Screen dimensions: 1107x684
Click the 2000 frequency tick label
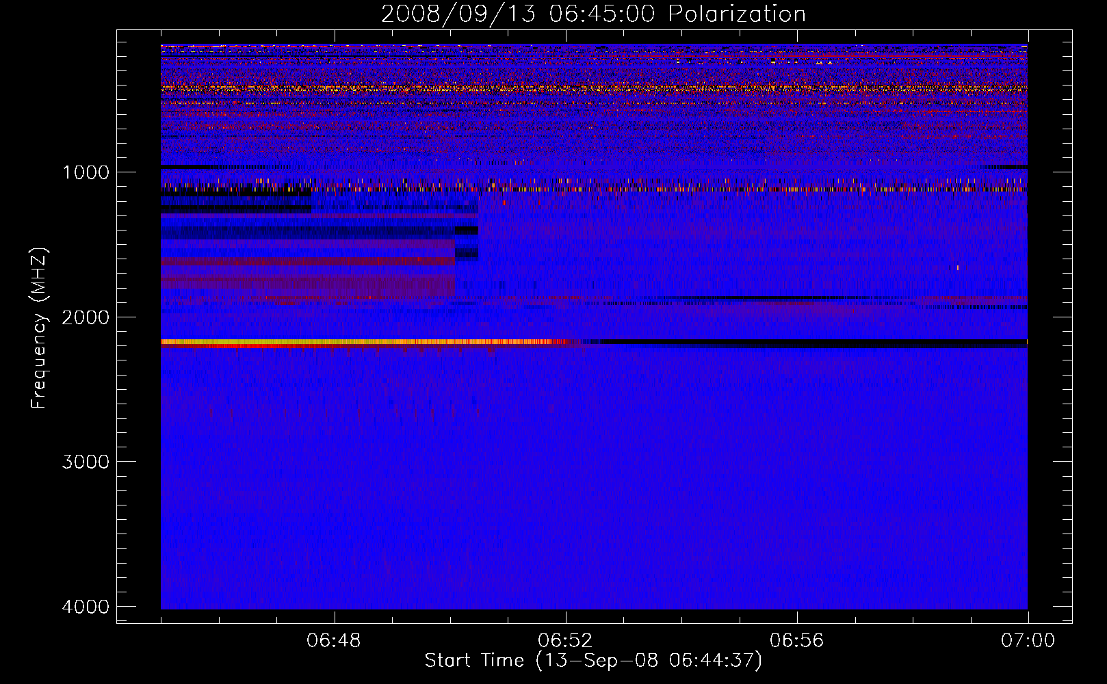point(86,317)
